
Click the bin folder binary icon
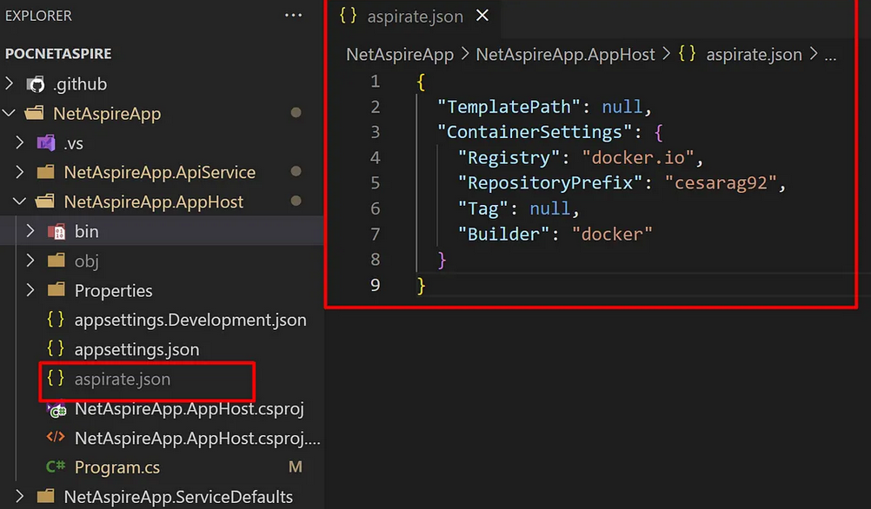pyautogui.click(x=57, y=231)
